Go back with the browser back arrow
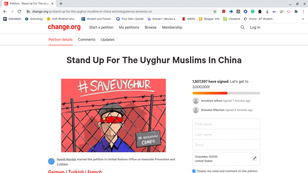The height and width of the screenshot is (173, 308). (x=5, y=12)
